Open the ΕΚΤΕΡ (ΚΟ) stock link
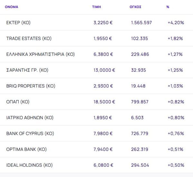 18,23
